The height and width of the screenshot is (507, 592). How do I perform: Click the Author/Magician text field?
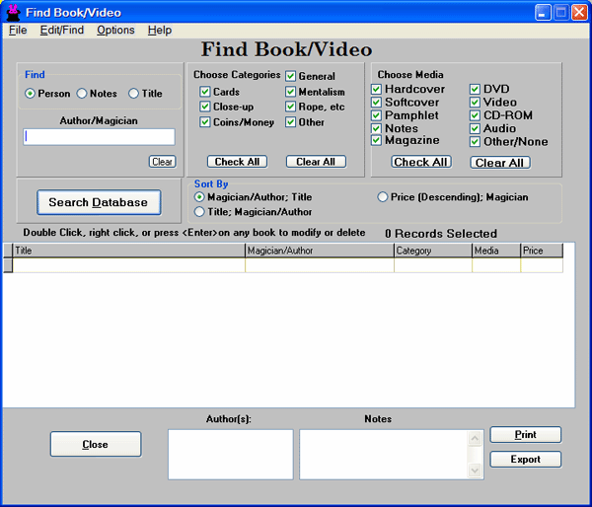pyautogui.click(x=100, y=137)
